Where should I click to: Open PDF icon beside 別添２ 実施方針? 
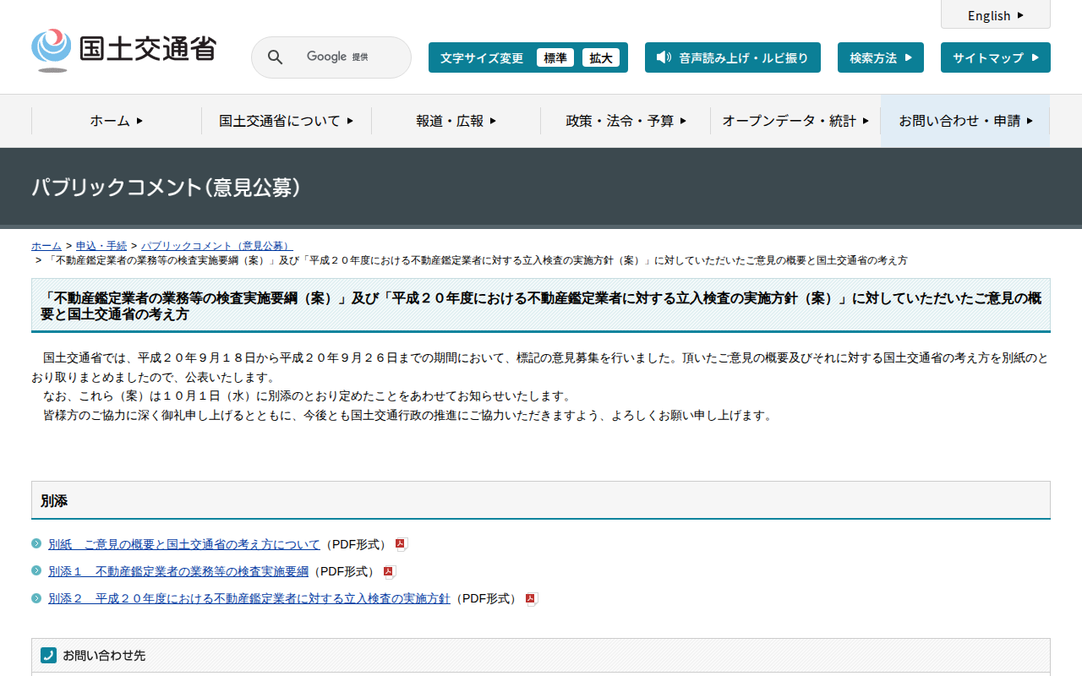point(532,598)
